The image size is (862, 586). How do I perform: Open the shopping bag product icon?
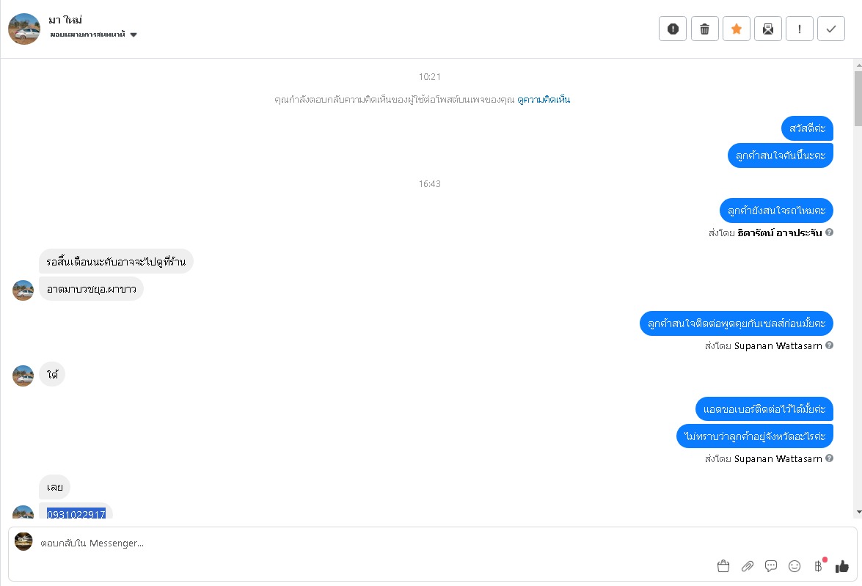[x=723, y=566]
